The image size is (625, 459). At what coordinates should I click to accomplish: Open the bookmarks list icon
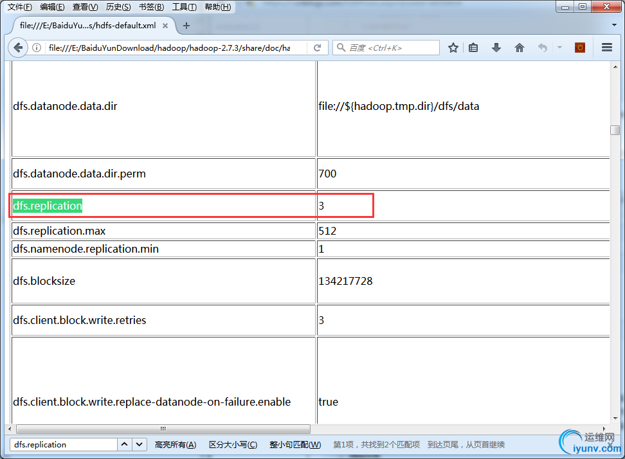(x=473, y=48)
